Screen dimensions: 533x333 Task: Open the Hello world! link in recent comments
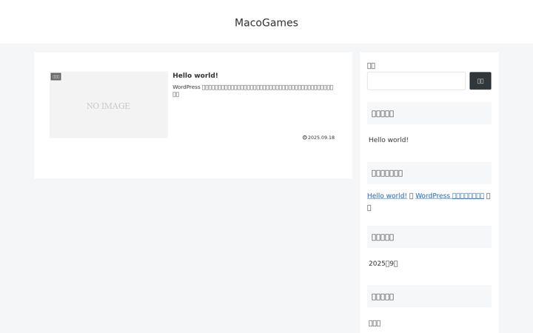tap(387, 195)
